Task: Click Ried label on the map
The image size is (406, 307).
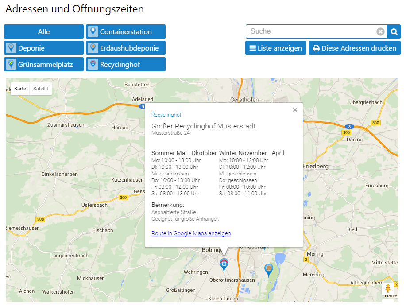Action: (x=352, y=229)
